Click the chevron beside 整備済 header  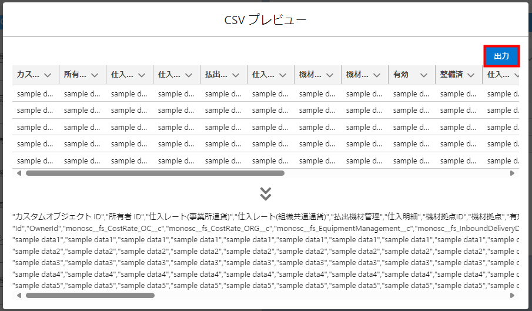(471, 75)
